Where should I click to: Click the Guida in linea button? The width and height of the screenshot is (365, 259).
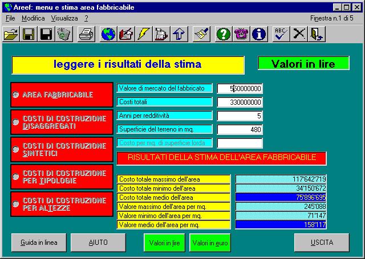pos(39,242)
